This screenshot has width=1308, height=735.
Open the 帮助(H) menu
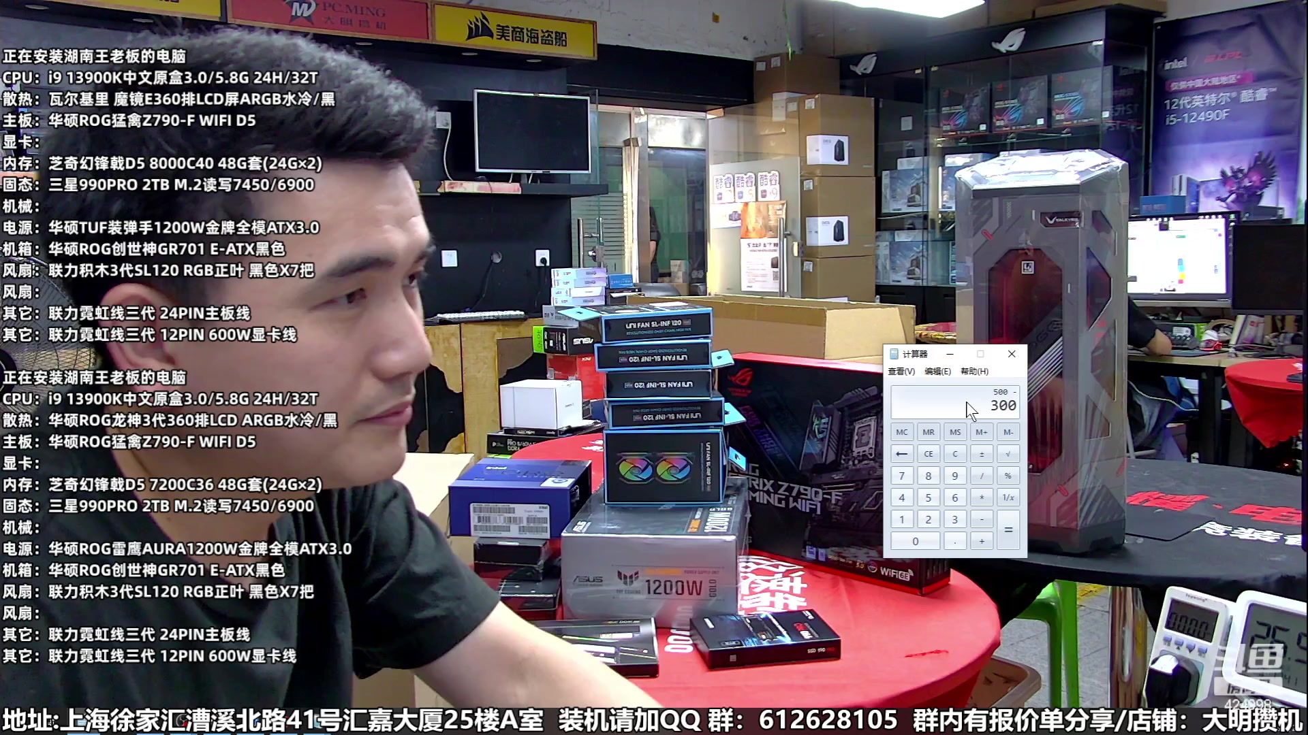pyautogui.click(x=974, y=372)
